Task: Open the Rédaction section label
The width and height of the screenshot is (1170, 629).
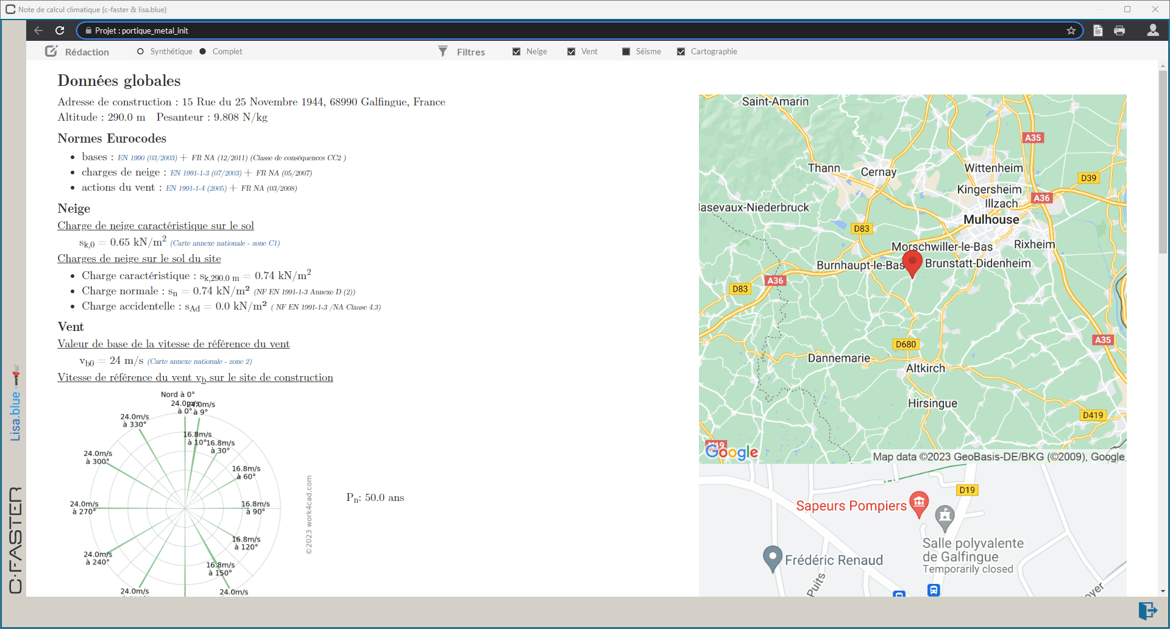Action: coord(87,52)
